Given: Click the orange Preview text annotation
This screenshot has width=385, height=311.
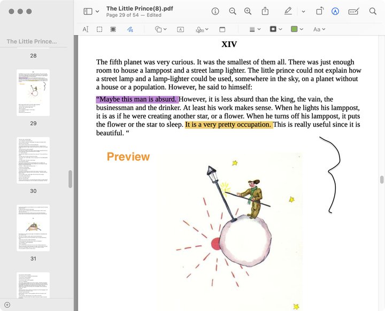Looking at the screenshot, I should click(x=128, y=157).
